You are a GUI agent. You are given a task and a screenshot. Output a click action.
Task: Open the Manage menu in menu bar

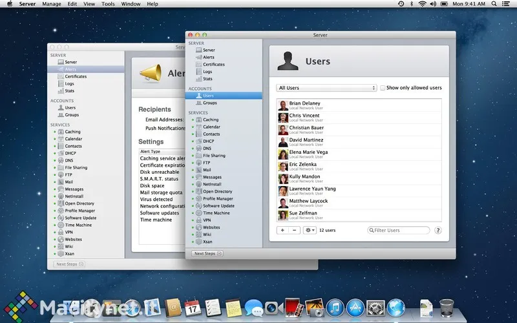tap(51, 4)
